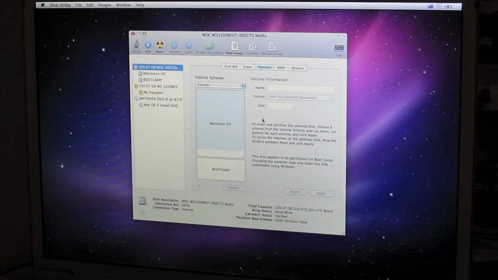This screenshot has width=498, height=280.
Task: Select the 320.07 GB WDC WD320 disk
Action: pos(158,67)
